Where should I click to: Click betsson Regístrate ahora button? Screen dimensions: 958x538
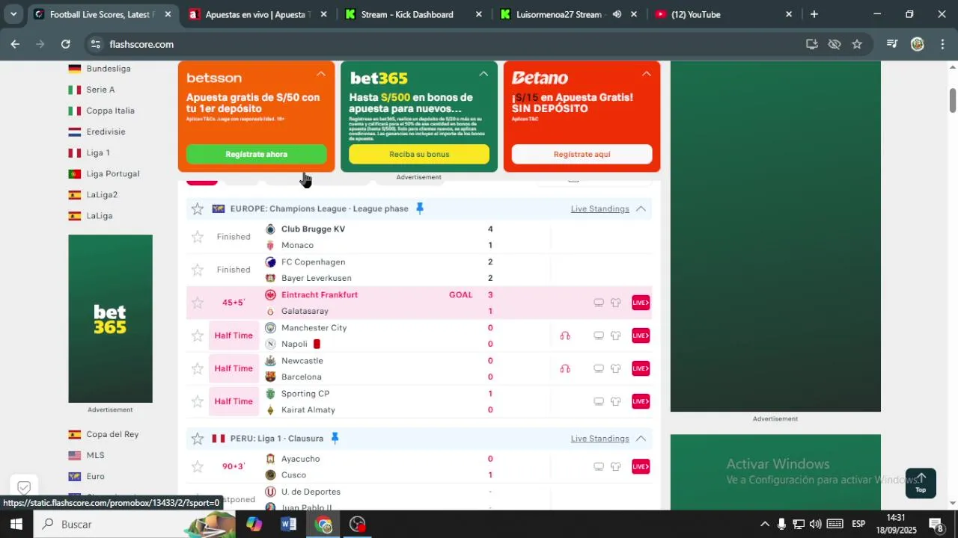pyautogui.click(x=256, y=154)
